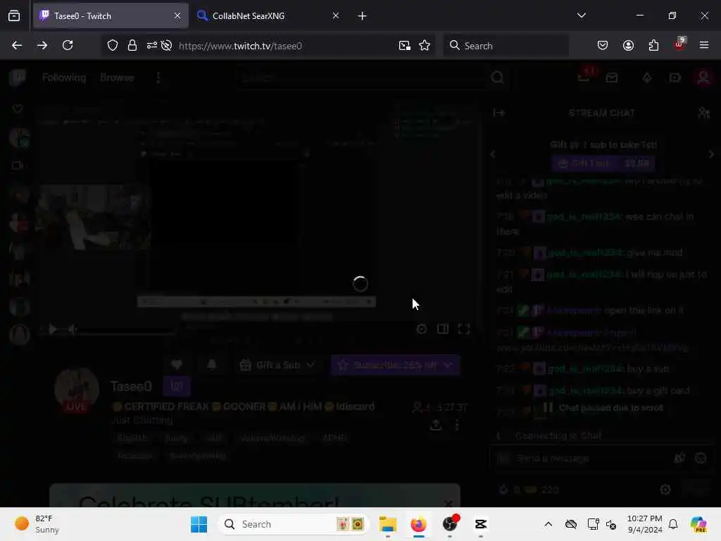Open the chat community users list
Image resolution: width=721 pixels, height=541 pixels.
pyautogui.click(x=703, y=113)
